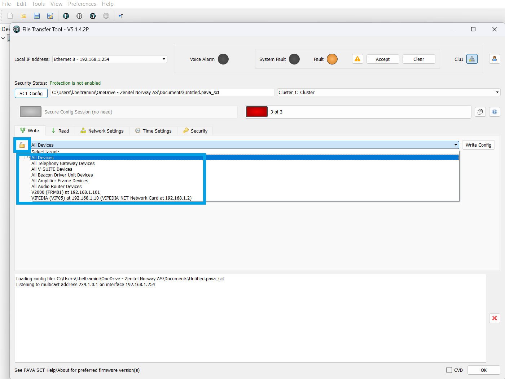Select All Amplifier Frame Devices from list

pyautogui.click(x=60, y=181)
